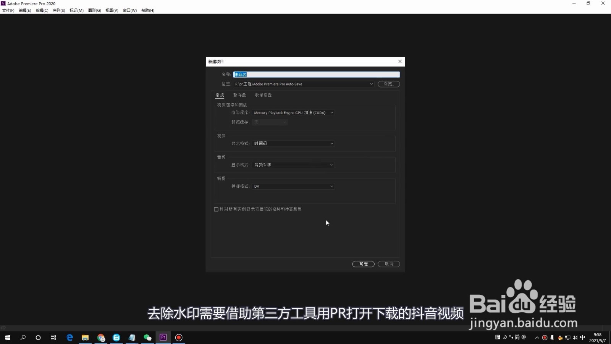Open WeChat from taskbar
Screen dimensions: 611x344
147,338
